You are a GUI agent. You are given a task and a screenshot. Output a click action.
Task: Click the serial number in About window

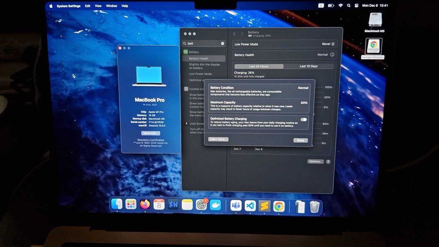click(x=156, y=122)
